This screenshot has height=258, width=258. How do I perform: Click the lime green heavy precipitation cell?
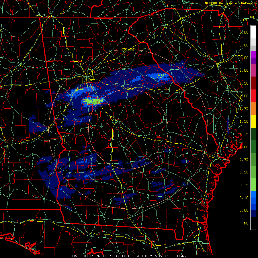93,101
